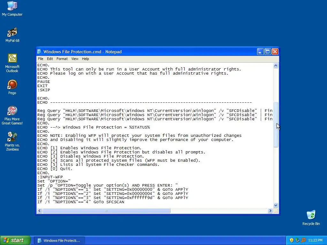Image resolution: width=327 pixels, height=245 pixels.
Task: Click the taskbar clock showing 11:22 PM
Action: (x=315, y=241)
